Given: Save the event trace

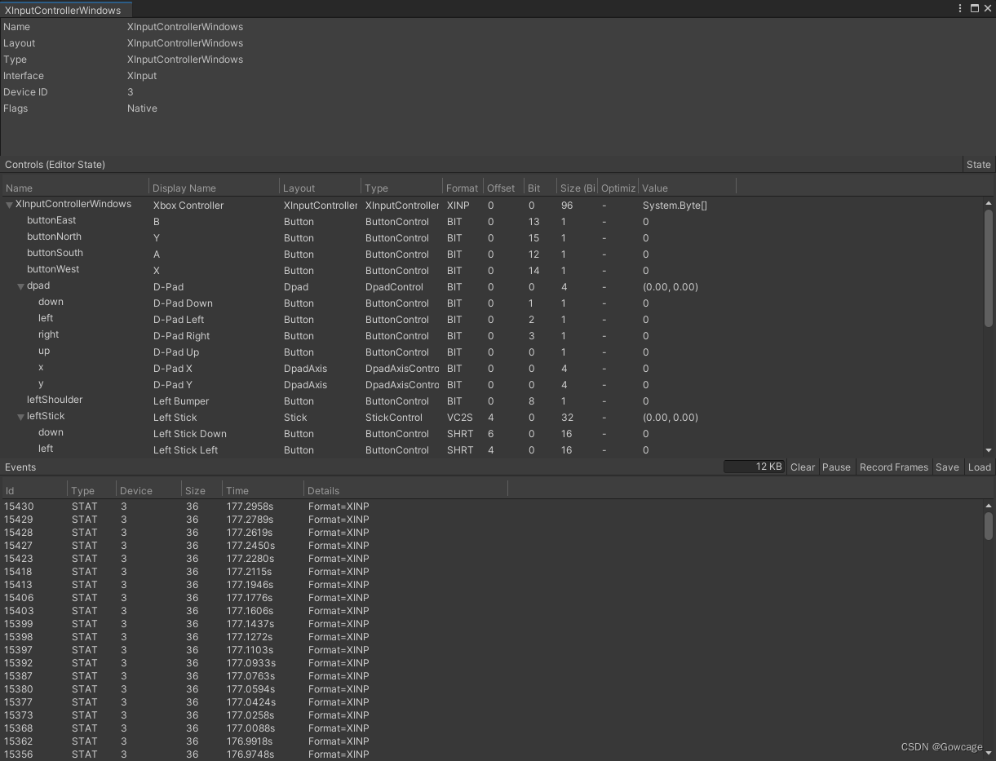Looking at the screenshot, I should point(946,467).
